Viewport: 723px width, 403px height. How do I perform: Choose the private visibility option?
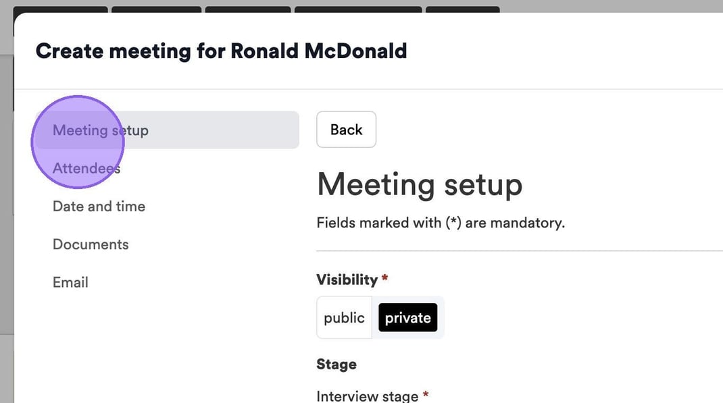407,318
